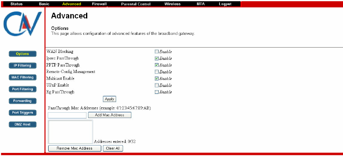Click the 'Addresses entered: 0/32' text
The height and width of the screenshot is (157, 343).
point(115,141)
